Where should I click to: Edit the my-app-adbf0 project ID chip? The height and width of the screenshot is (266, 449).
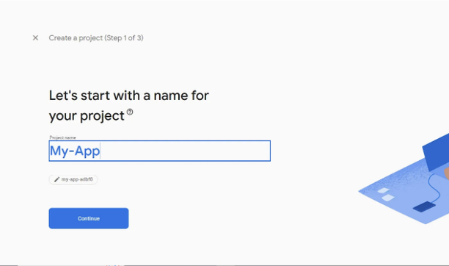[x=73, y=179]
